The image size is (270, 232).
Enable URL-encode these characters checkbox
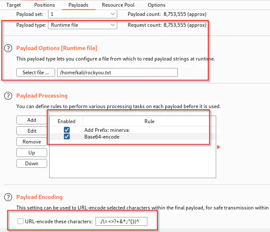20,221
